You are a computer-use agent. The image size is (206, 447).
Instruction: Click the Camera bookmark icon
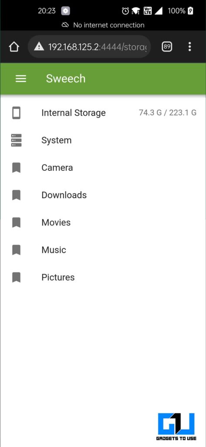[16, 168]
